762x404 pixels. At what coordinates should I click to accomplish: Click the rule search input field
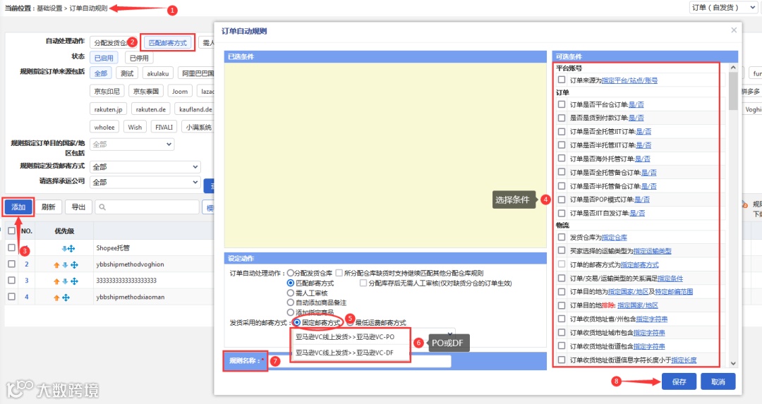(x=147, y=207)
